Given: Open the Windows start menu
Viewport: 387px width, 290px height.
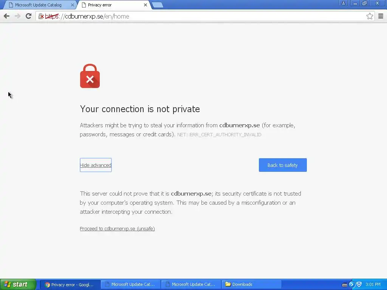Looking at the screenshot, I should coord(18,284).
